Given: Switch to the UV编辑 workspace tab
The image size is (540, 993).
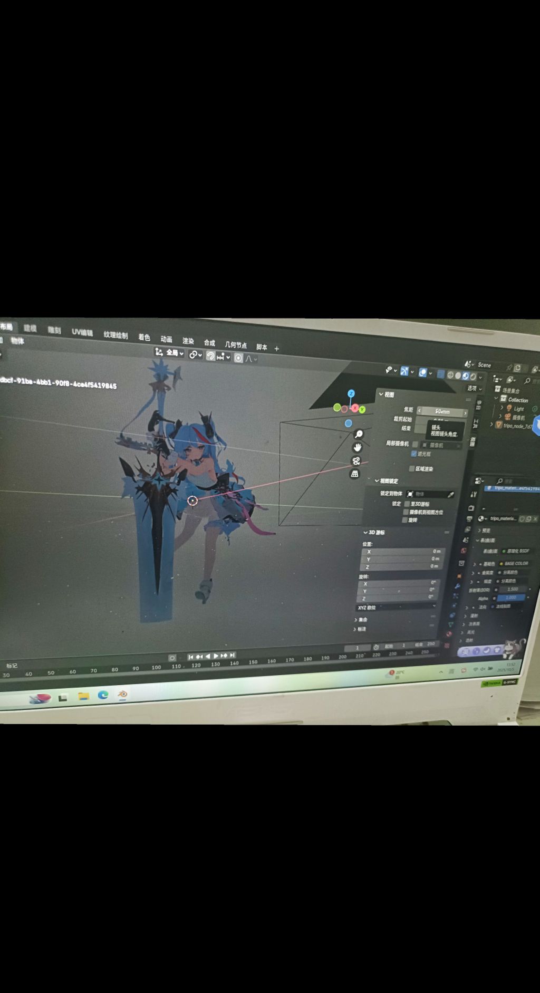Looking at the screenshot, I should (x=82, y=332).
